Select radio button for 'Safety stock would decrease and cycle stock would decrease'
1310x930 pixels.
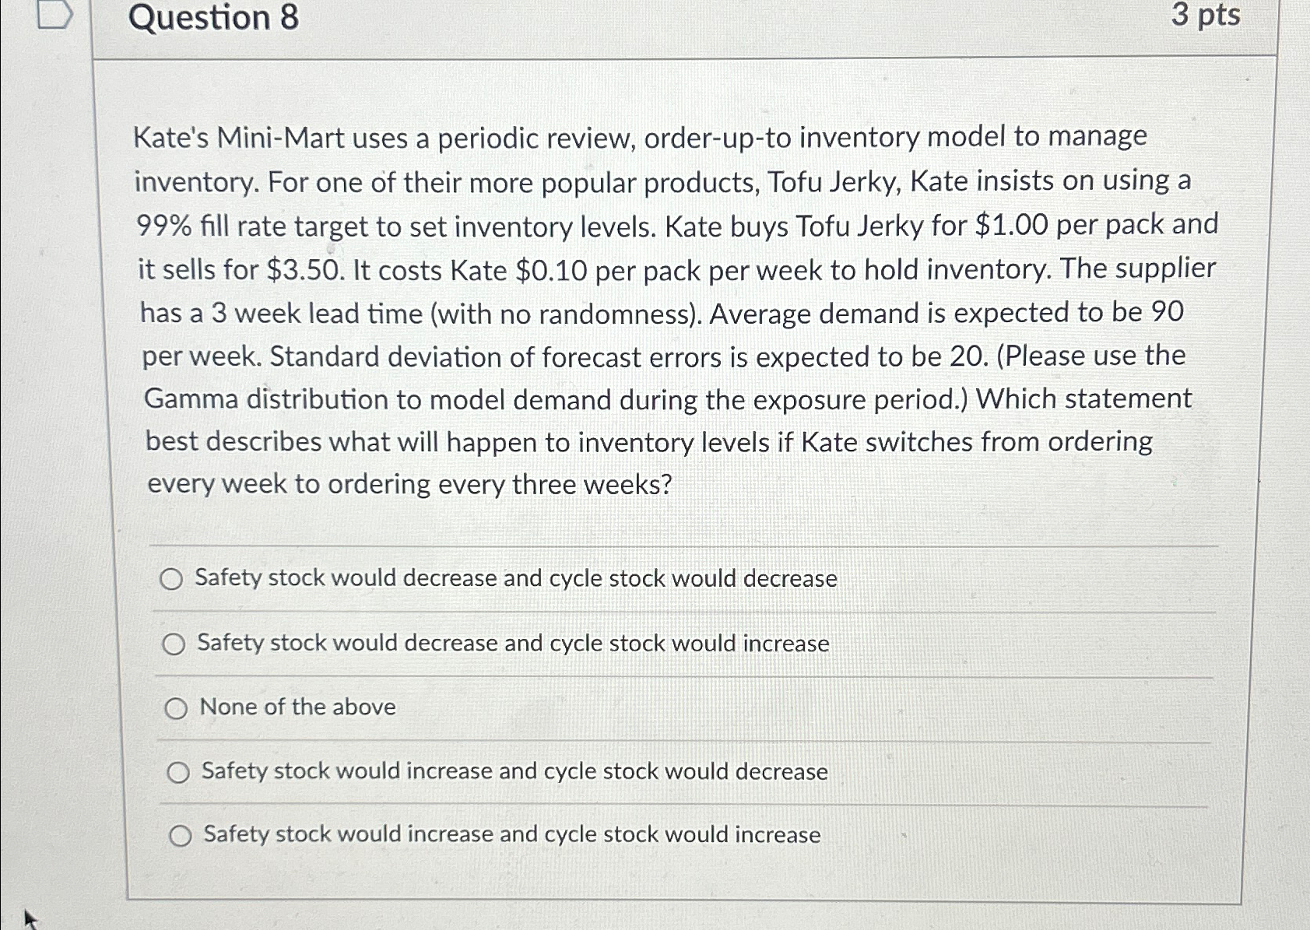(x=173, y=579)
